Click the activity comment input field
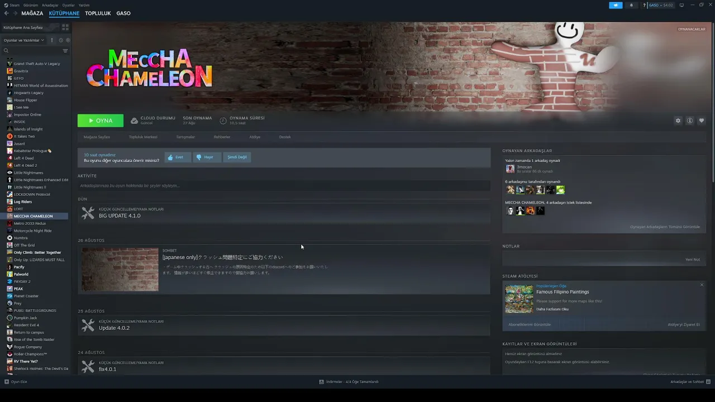The image size is (715, 402). click(284, 185)
